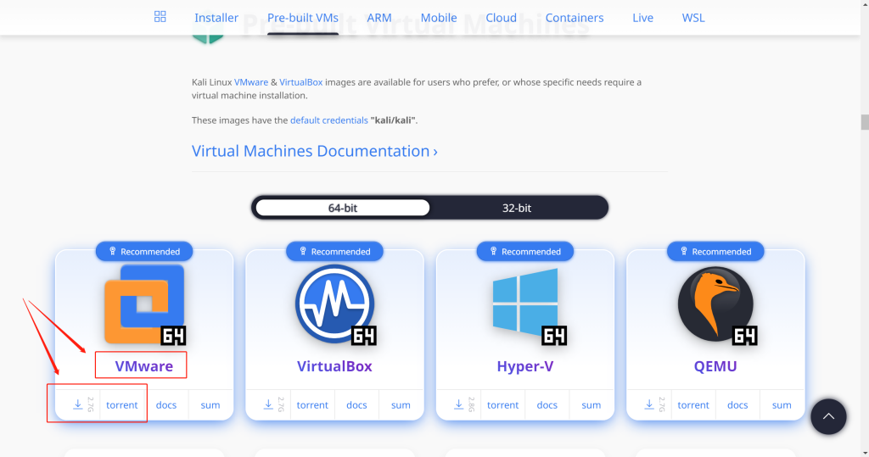Click the VirtualBox card title
The height and width of the screenshot is (457, 869).
334,366
